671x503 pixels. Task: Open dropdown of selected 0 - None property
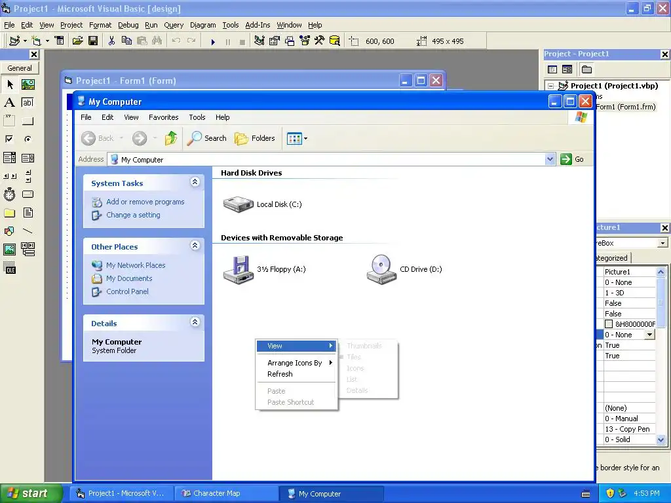(649, 335)
